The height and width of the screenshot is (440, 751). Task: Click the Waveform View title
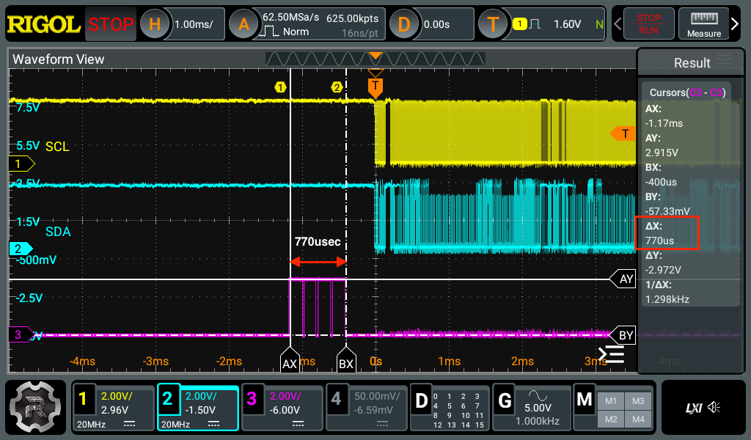click(x=58, y=59)
